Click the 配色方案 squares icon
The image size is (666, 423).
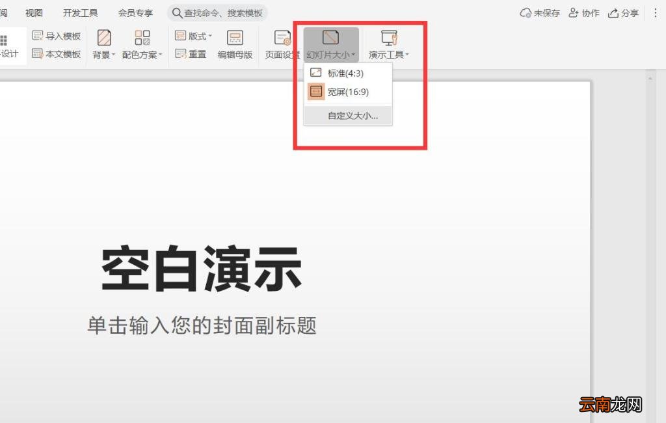tap(142, 37)
